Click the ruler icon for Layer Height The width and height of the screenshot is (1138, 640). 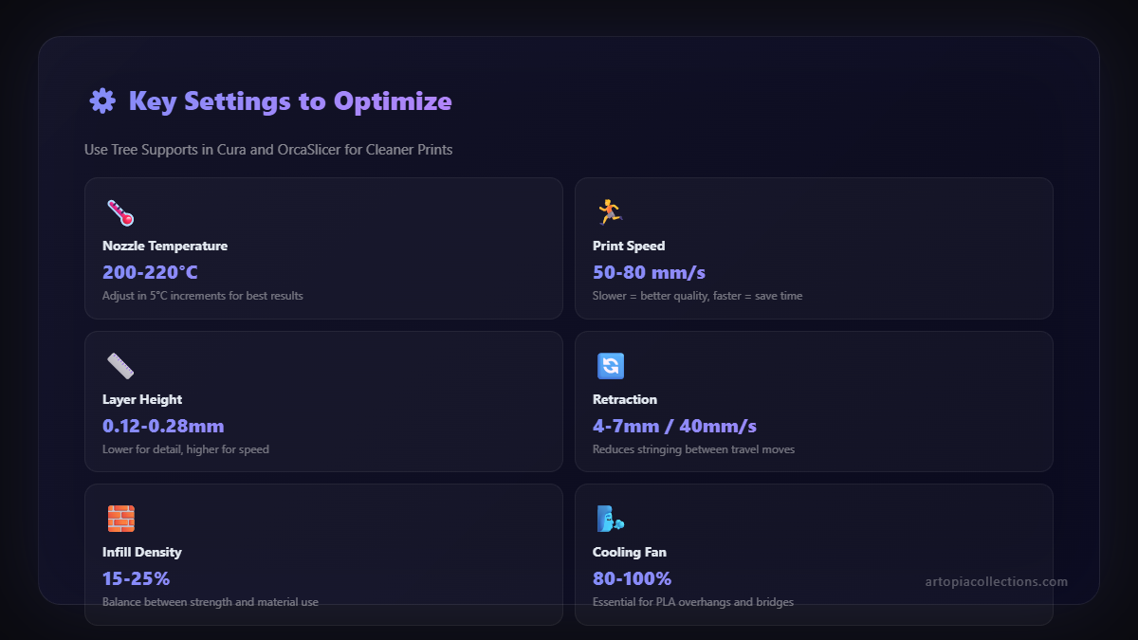120,366
